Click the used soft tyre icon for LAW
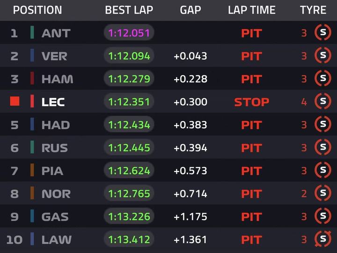The height and width of the screenshot is (253, 337). (323, 239)
